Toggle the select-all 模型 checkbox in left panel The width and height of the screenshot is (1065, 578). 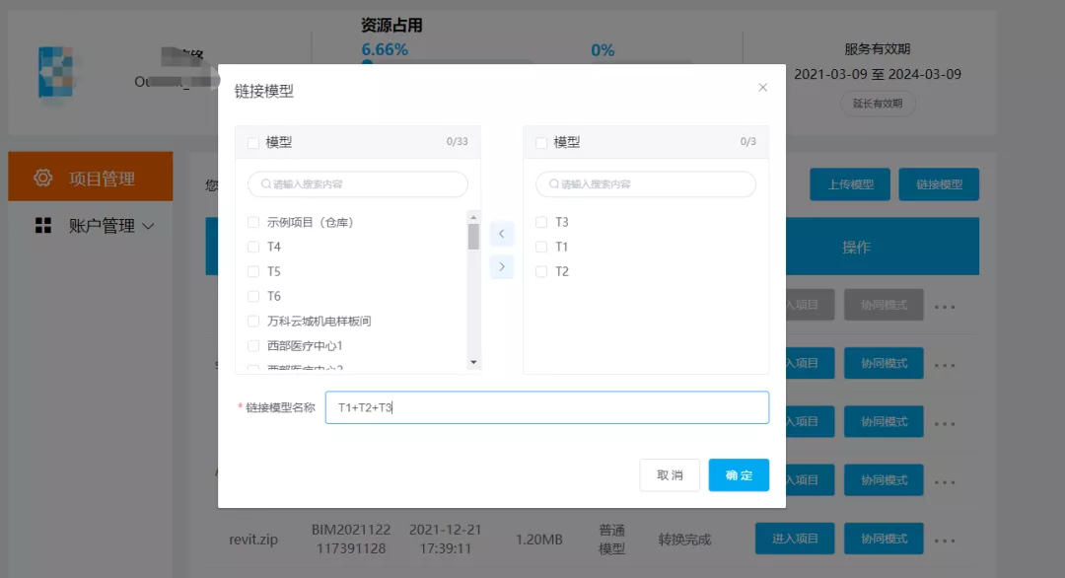pyautogui.click(x=253, y=143)
